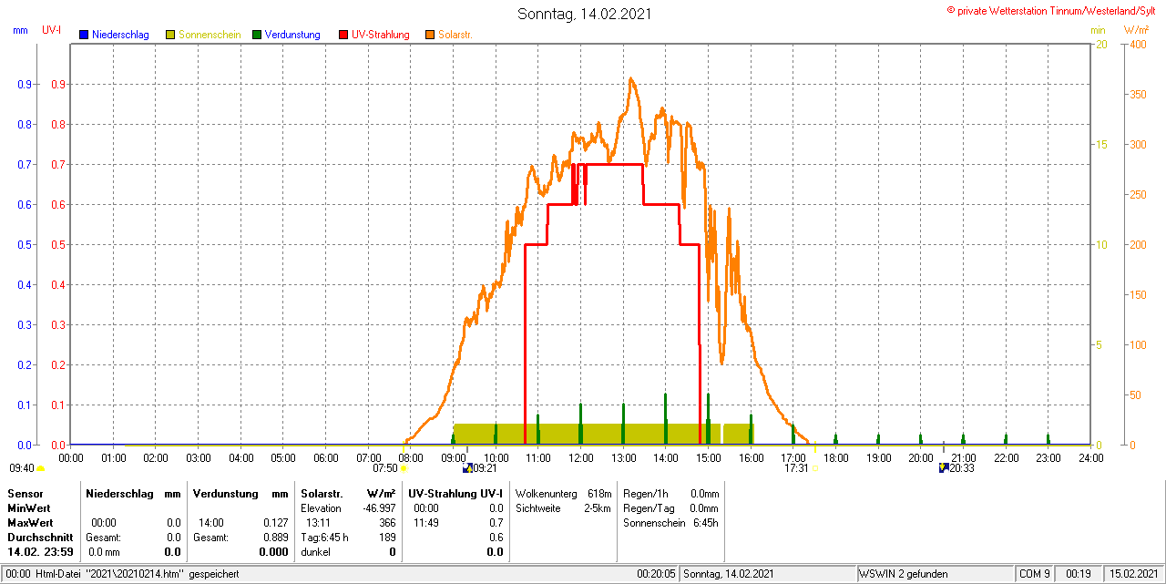This screenshot has height=584, width=1166.
Task: Click the COM 9 status field
Action: click(1035, 574)
